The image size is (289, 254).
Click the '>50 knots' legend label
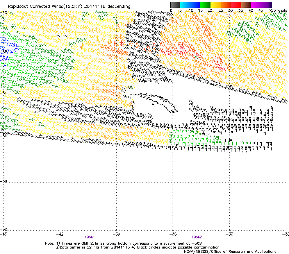[x=278, y=11]
